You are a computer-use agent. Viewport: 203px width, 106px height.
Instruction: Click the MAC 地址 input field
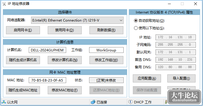coord(47,80)
